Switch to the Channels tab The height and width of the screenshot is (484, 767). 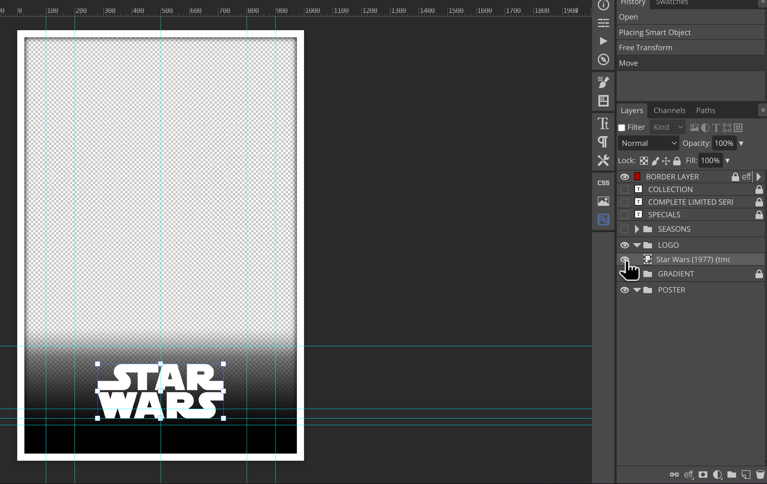pyautogui.click(x=669, y=111)
